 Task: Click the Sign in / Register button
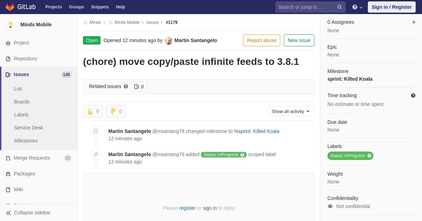tap(391, 7)
